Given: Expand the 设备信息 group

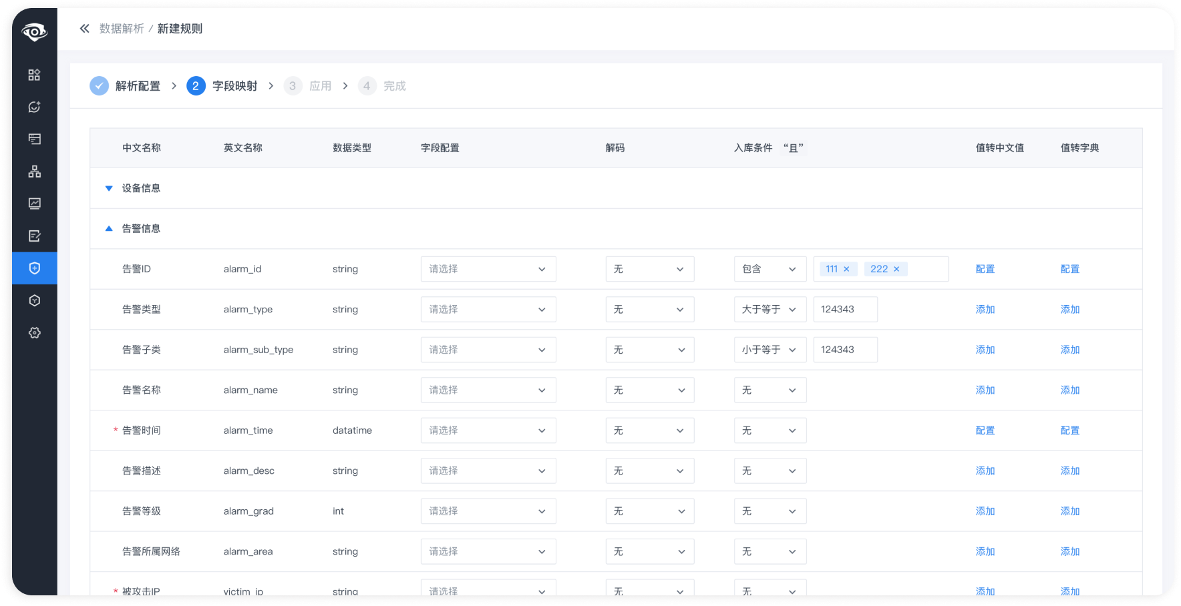Looking at the screenshot, I should tap(108, 188).
